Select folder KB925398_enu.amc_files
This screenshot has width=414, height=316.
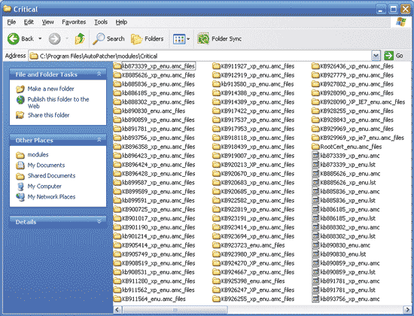point(248,281)
